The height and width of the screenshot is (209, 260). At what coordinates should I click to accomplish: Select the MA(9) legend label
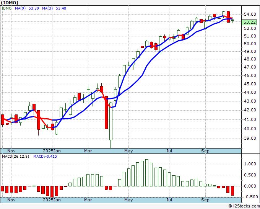pyautogui.click(x=20, y=8)
